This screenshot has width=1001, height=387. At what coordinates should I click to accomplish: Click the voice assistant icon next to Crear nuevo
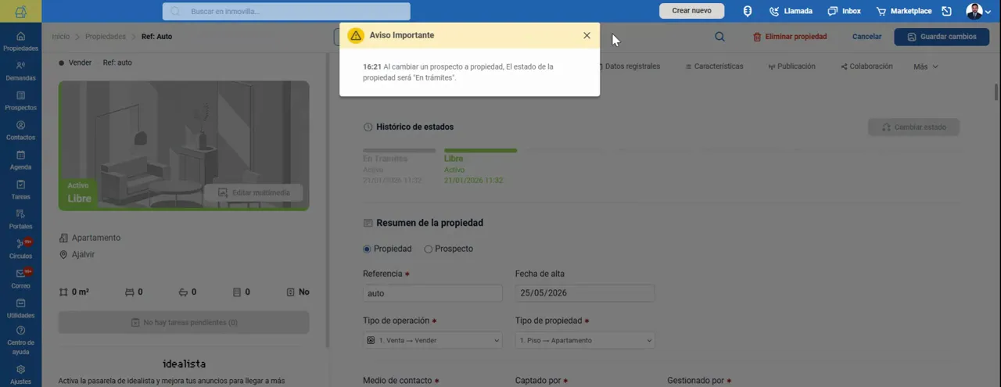pyautogui.click(x=747, y=11)
